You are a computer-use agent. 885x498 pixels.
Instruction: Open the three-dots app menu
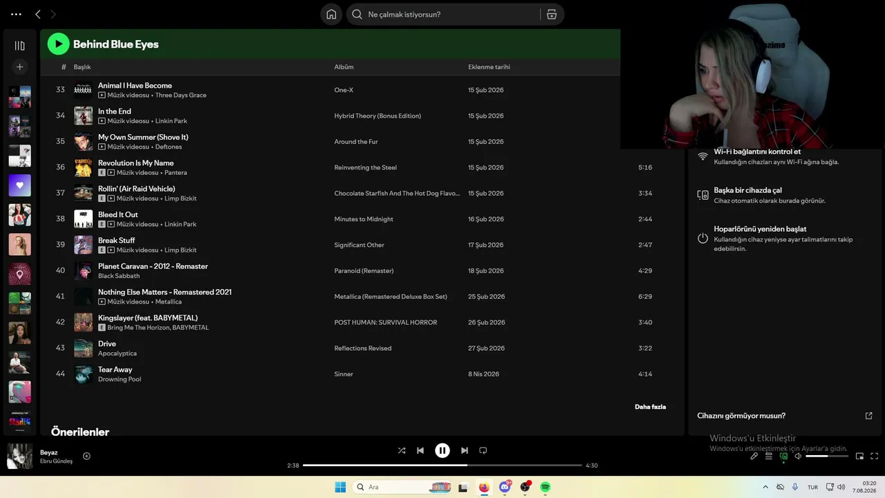16,14
